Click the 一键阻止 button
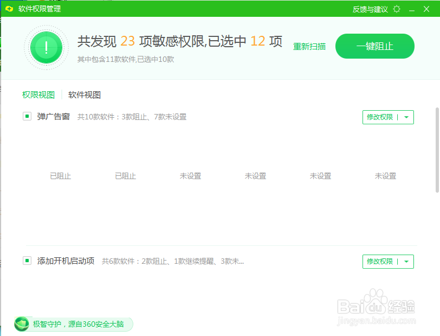Image resolution: width=440 pixels, height=336 pixels. click(x=375, y=46)
